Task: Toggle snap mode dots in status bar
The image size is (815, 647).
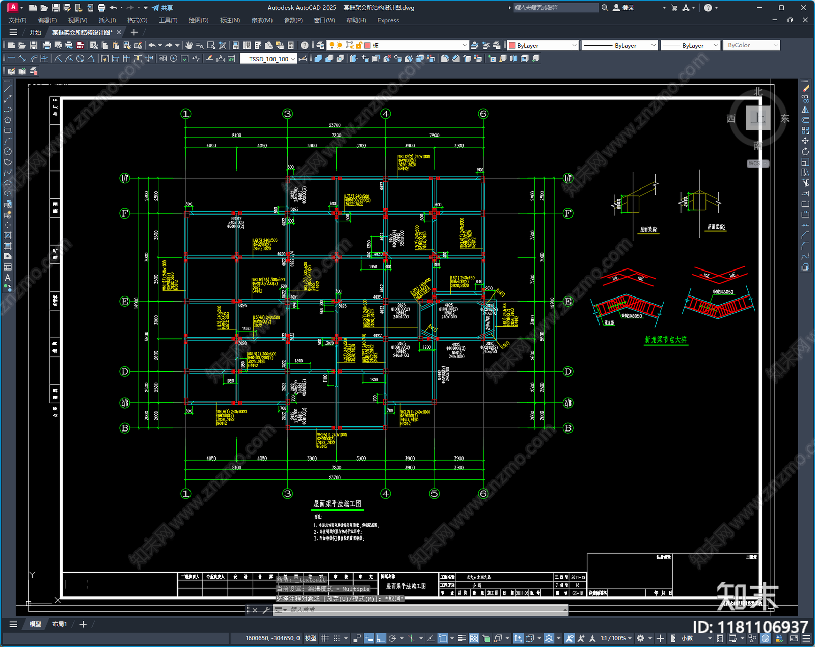Action: (x=336, y=638)
